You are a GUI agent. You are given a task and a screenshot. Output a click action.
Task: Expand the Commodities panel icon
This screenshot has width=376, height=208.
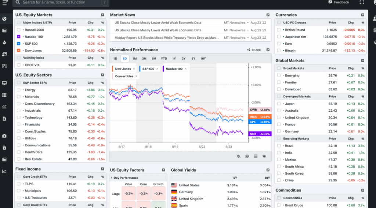point(362,190)
